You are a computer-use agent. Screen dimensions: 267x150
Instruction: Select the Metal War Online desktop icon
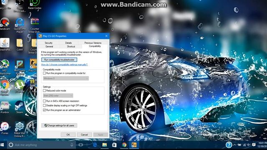coord(20,130)
